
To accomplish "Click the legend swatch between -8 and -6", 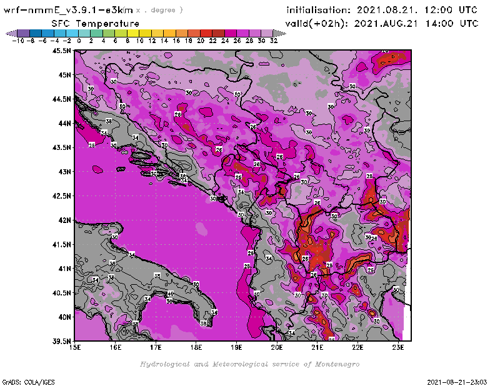I will [36, 33].
